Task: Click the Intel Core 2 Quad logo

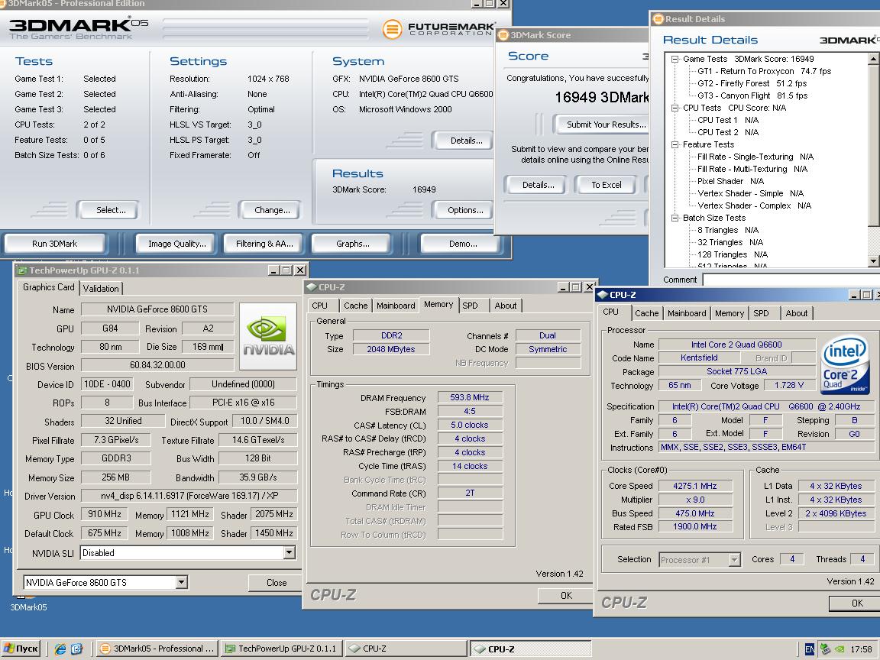Action: pos(845,364)
